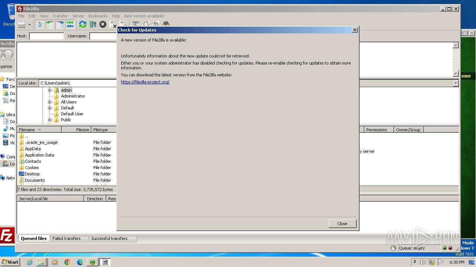This screenshot has width=476, height=267.
Task: Open the remote site path dropdown arrow
Action: tap(456, 83)
